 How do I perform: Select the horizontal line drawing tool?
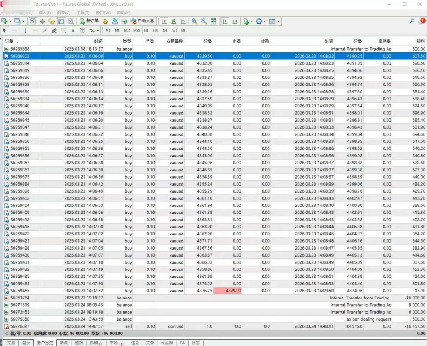(35, 31)
